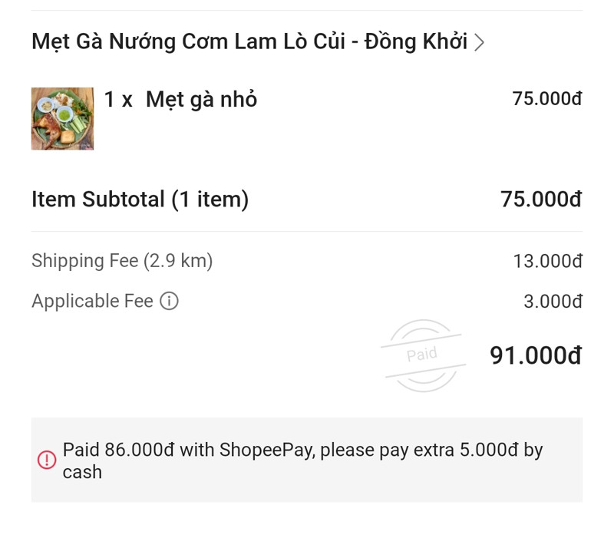Click the subtotal amount 75.000đ in bold
The width and height of the screenshot is (614, 538).
540,200
